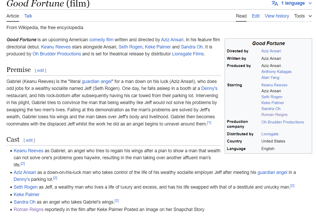The width and height of the screenshot is (316, 219).
Task: Click Anthony Katagas in the infobox
Action: coord(276,72)
